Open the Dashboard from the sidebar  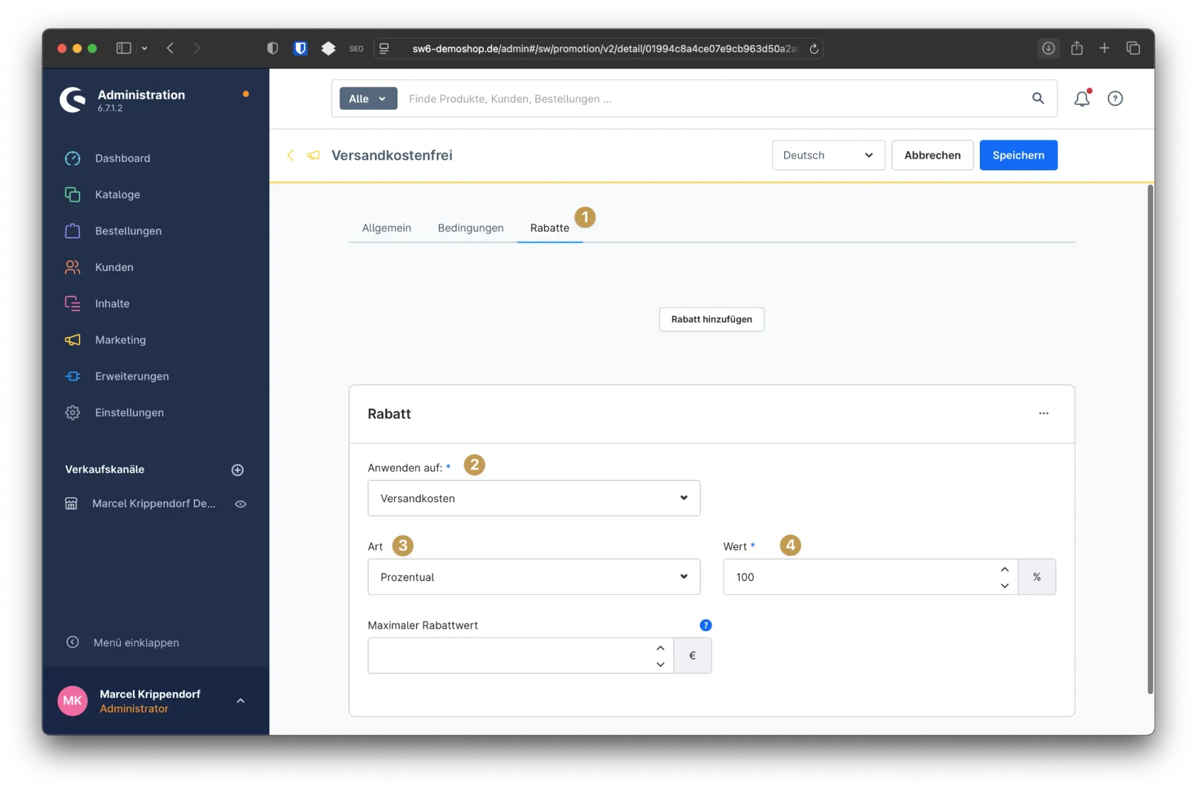tap(122, 158)
